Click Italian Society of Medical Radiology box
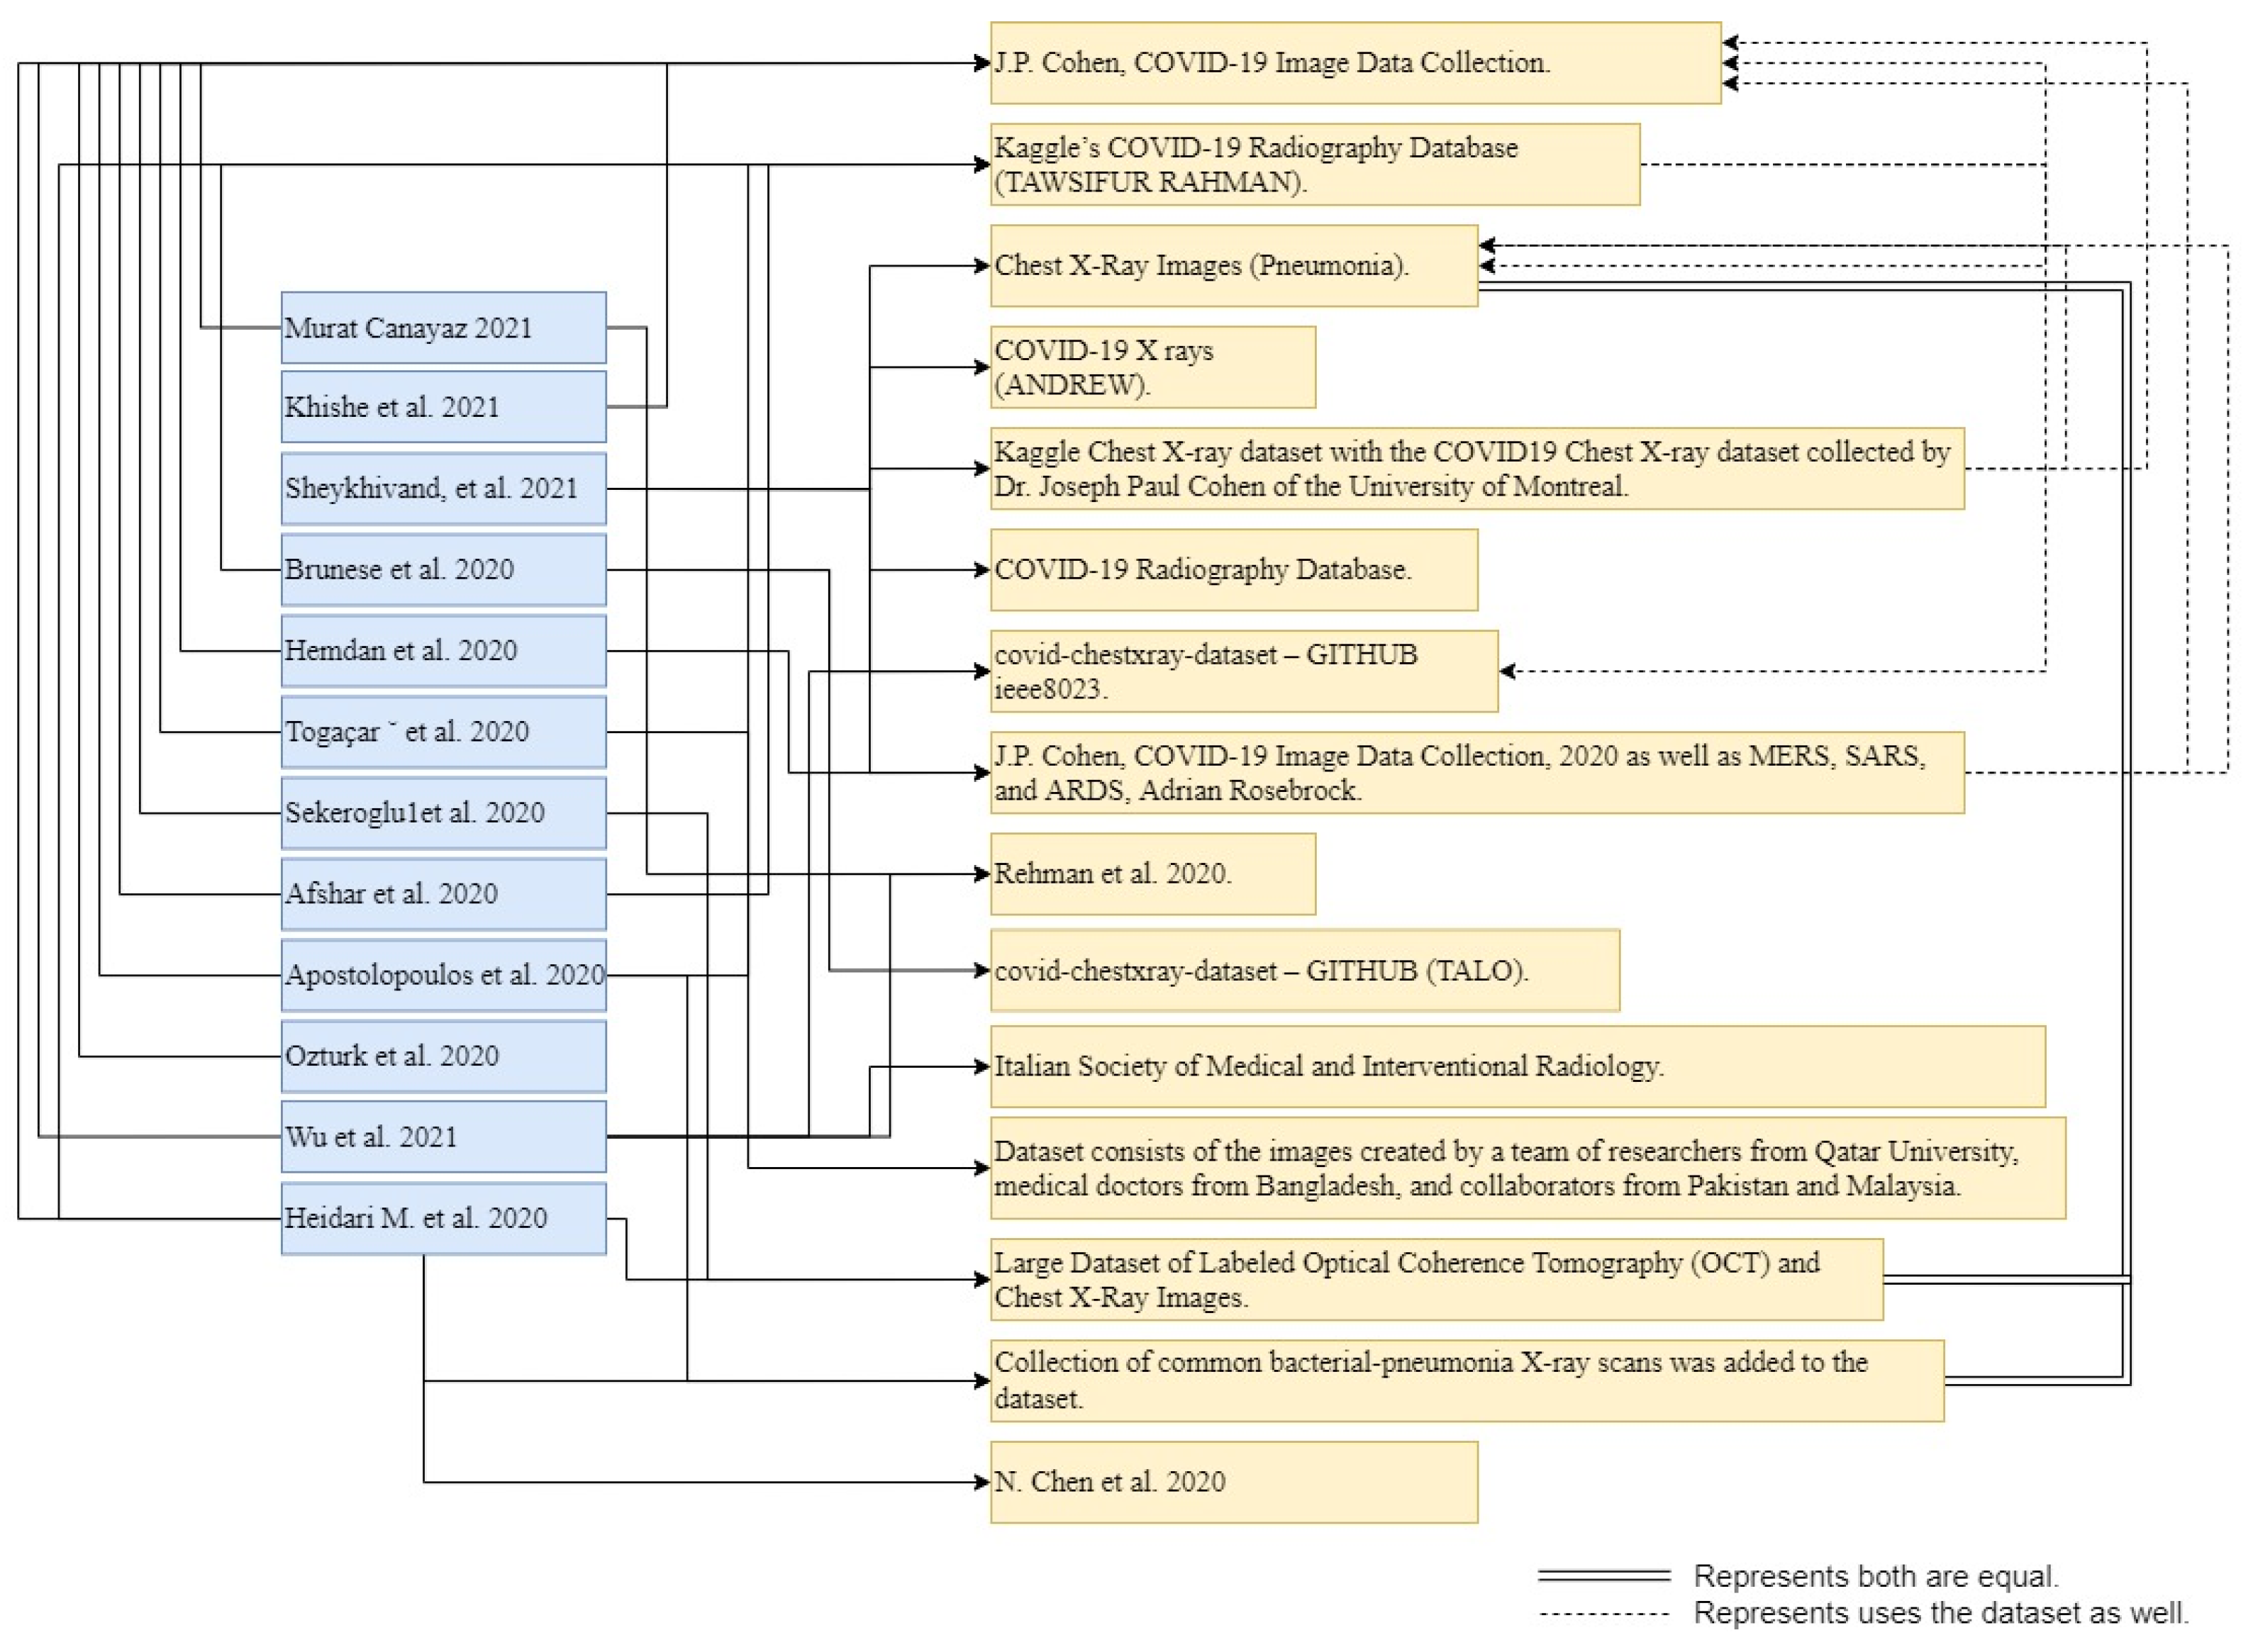Image resolution: width=2253 pixels, height=1652 pixels. click(1517, 1066)
